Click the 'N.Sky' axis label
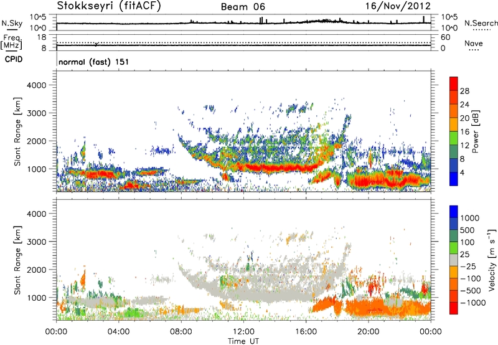 pyautogui.click(x=12, y=23)
